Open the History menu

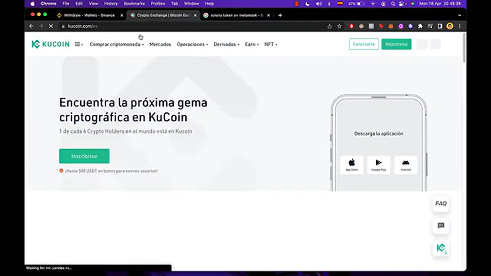111,4
